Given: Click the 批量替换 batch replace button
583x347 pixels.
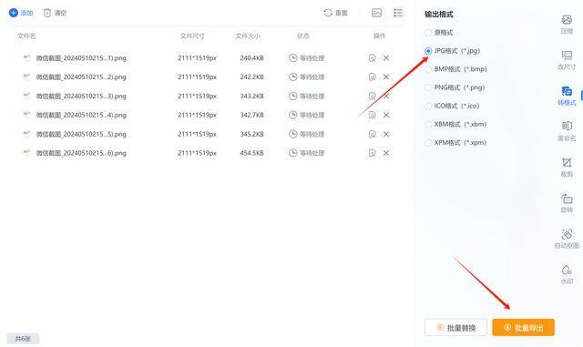Looking at the screenshot, I should [455, 328].
